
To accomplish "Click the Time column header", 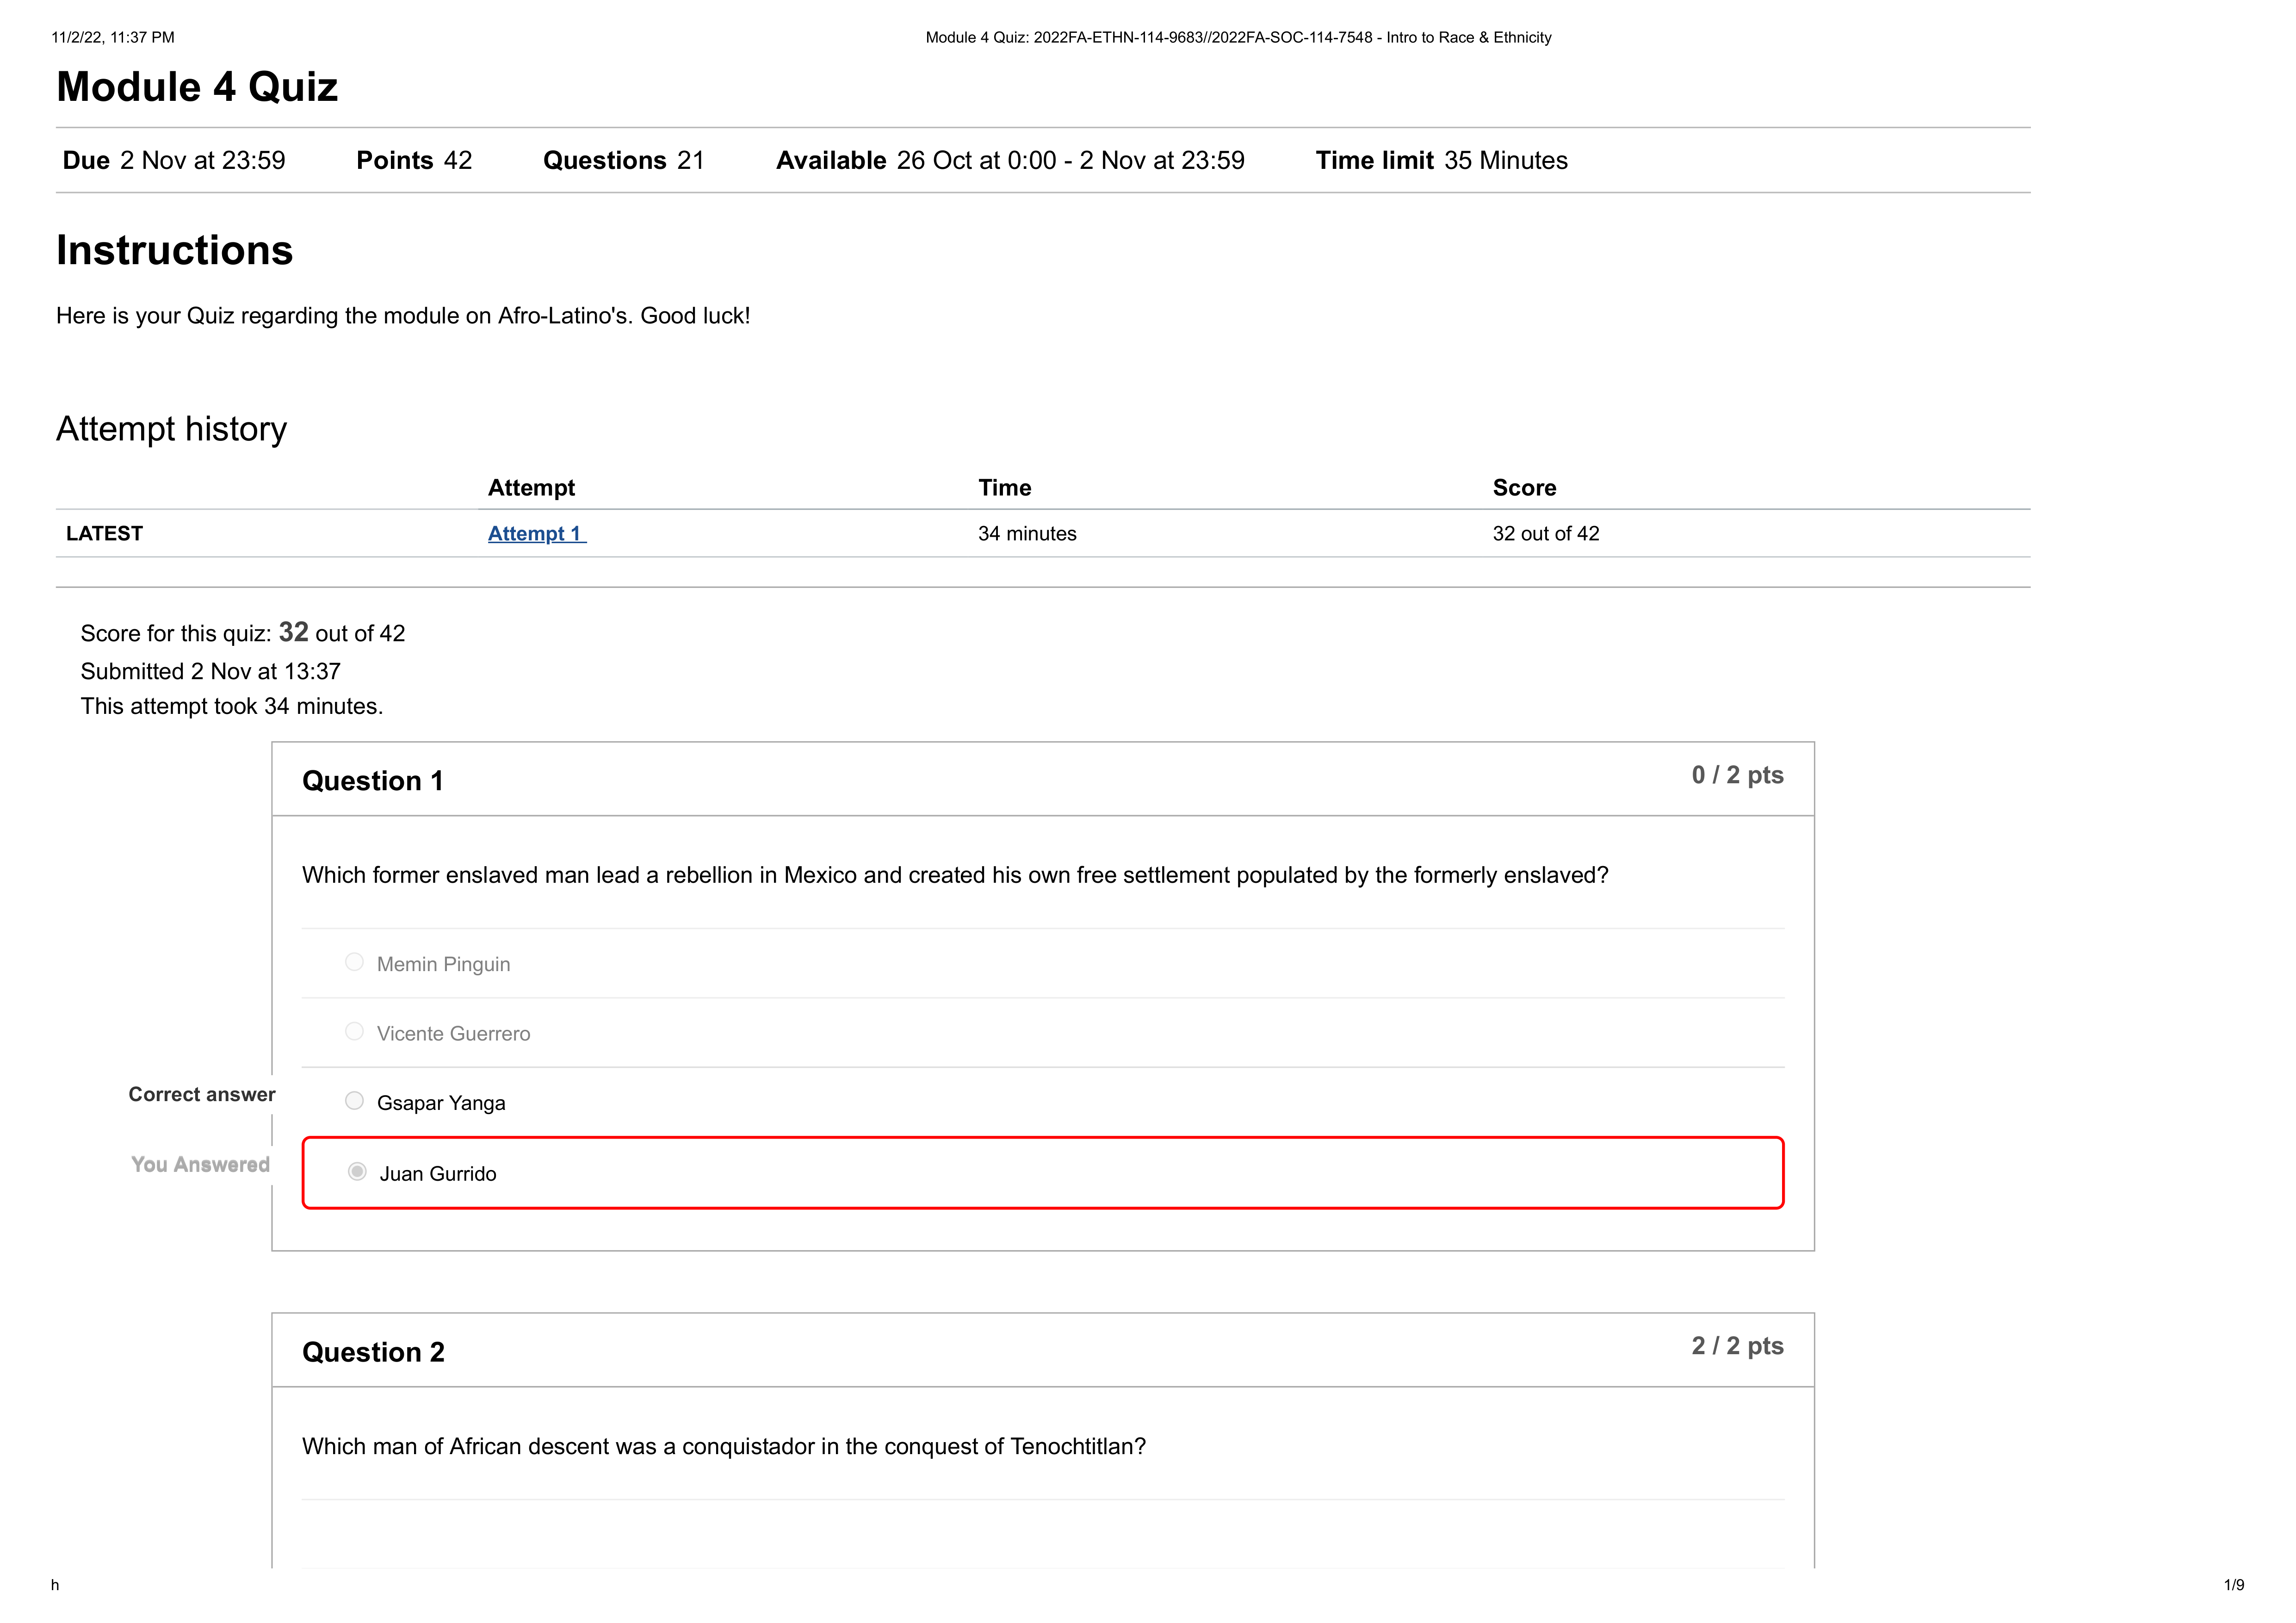I will coord(1004,488).
